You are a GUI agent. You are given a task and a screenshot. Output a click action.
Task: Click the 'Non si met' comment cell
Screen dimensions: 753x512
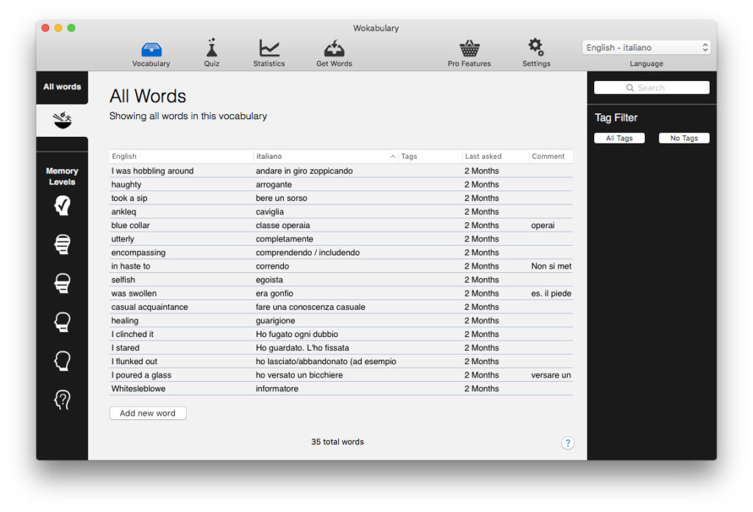[552, 266]
